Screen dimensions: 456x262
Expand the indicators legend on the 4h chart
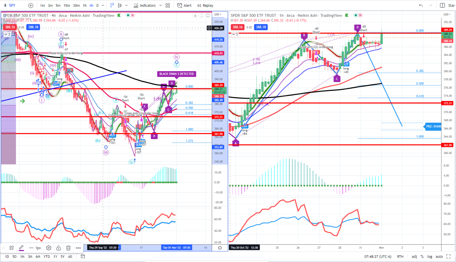(7, 34)
